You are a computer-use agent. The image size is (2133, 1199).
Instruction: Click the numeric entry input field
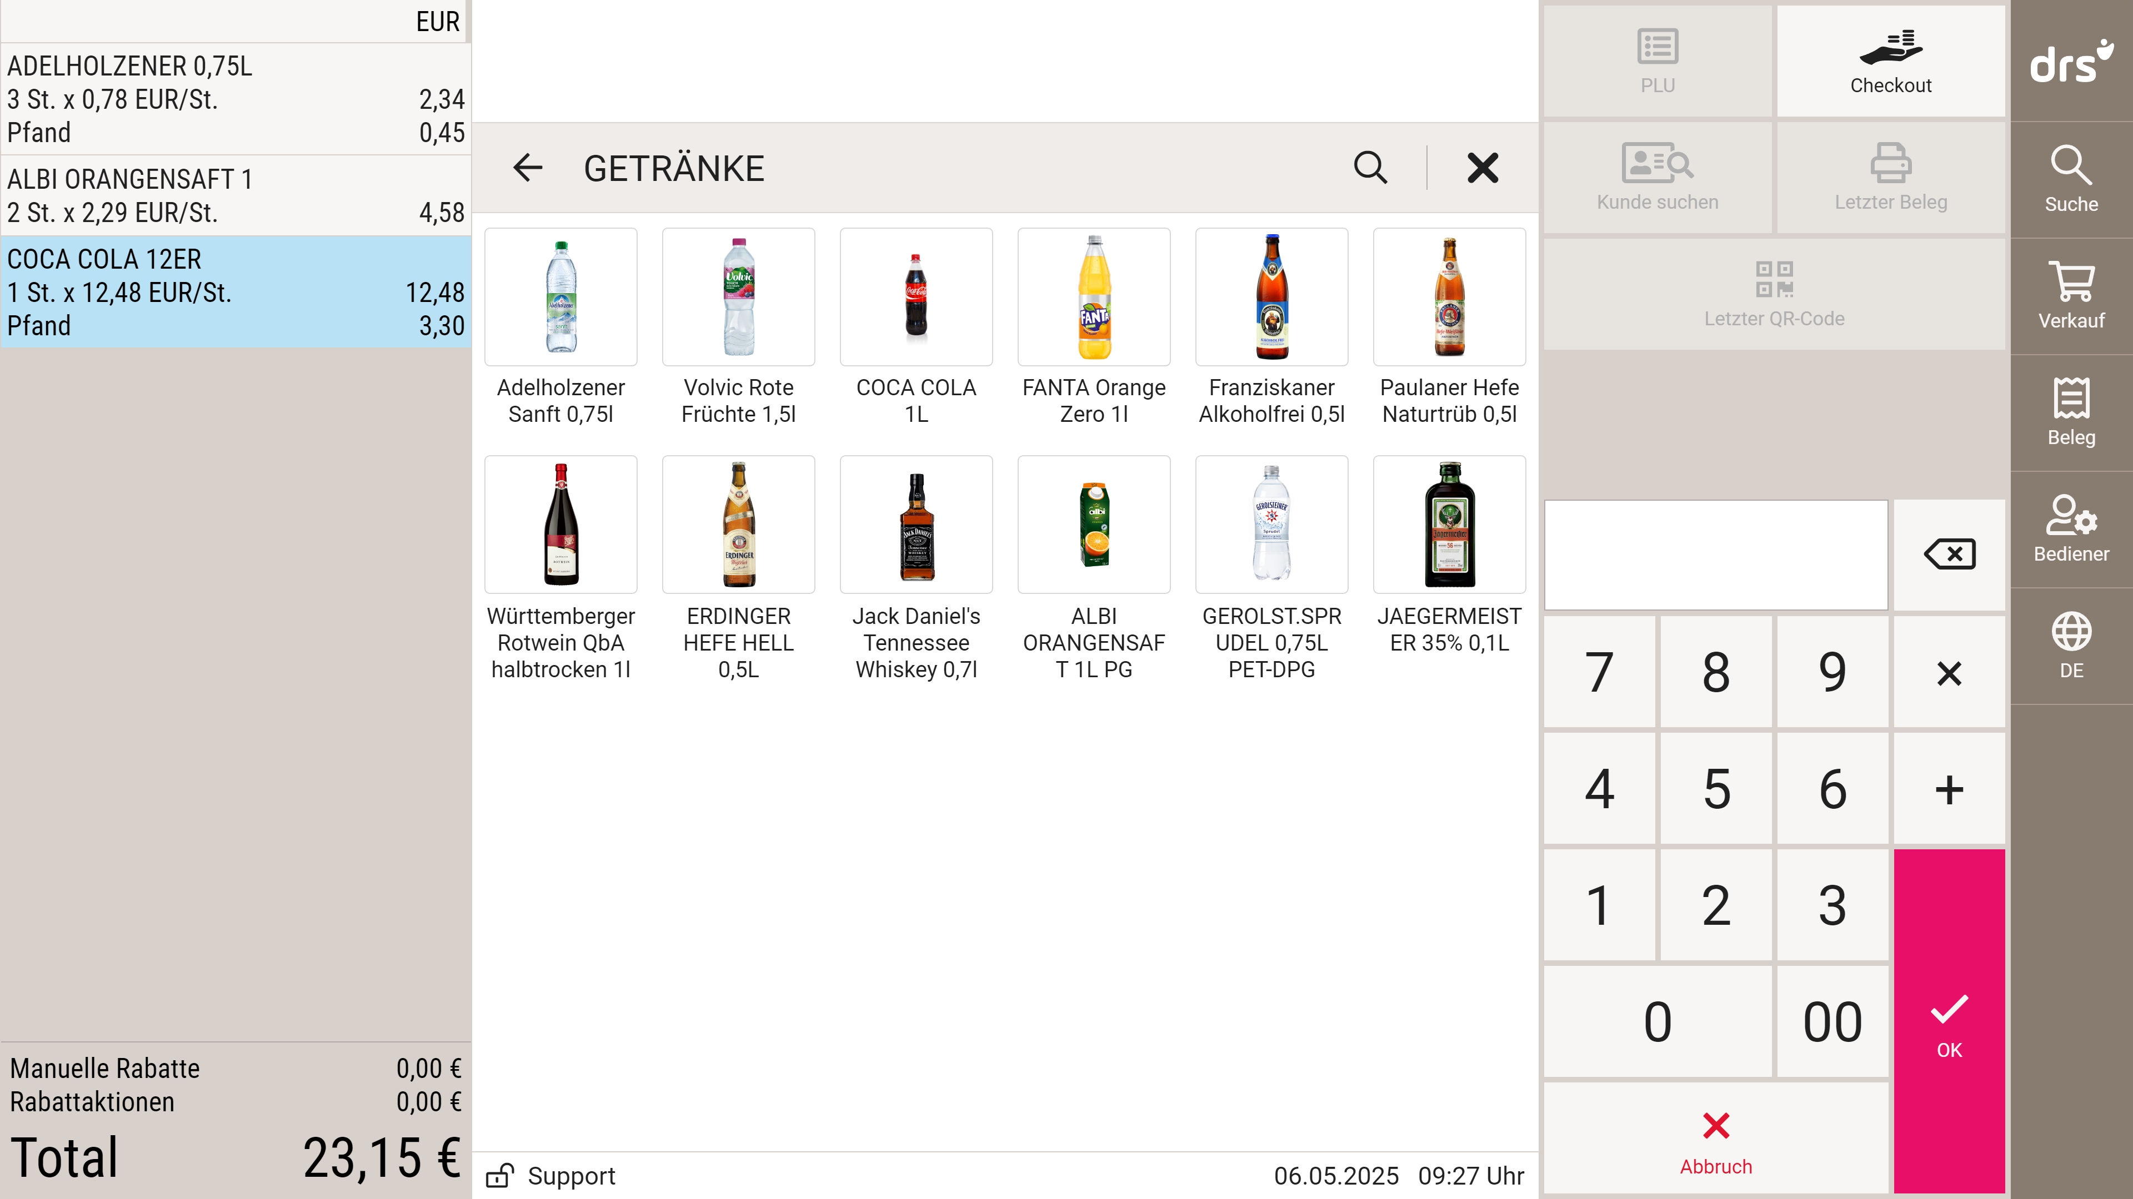[1715, 555]
